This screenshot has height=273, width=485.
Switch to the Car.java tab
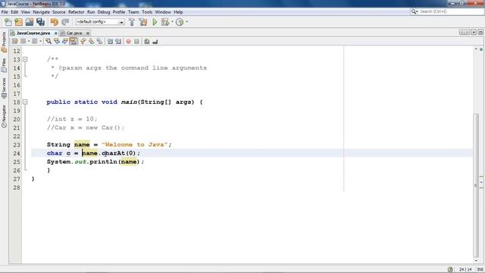pos(74,33)
